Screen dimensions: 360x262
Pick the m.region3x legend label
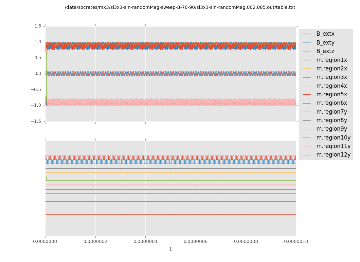(x=332, y=77)
